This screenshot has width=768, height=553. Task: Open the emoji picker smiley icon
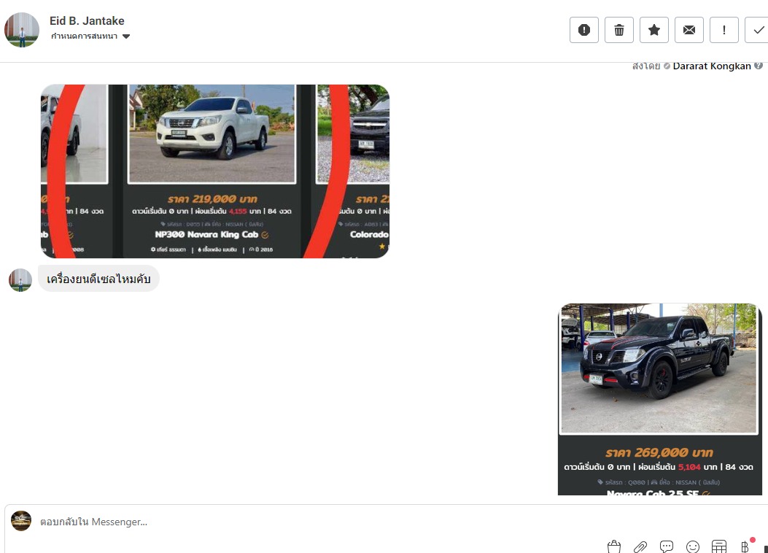click(x=693, y=546)
